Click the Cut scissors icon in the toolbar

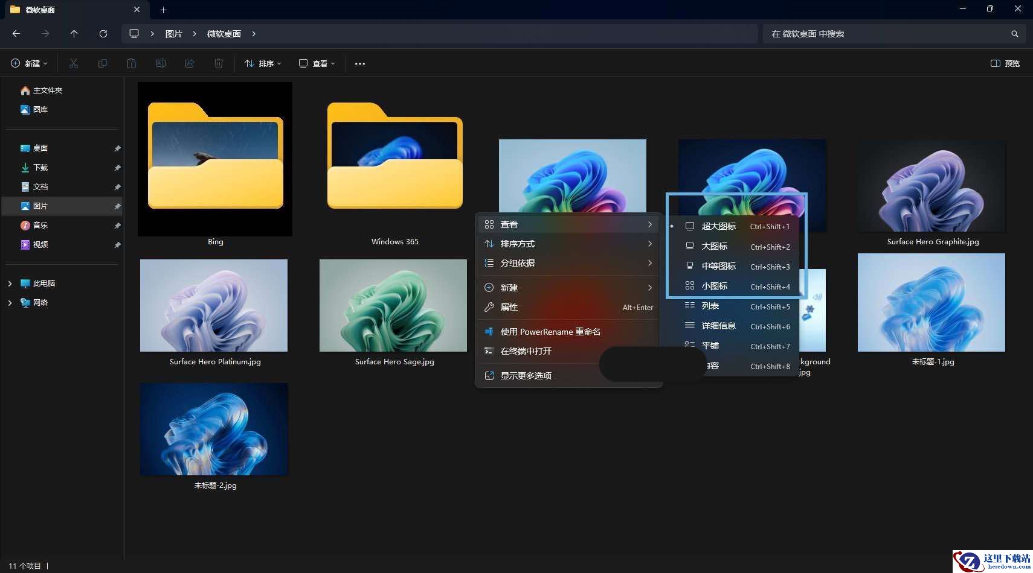pyautogui.click(x=74, y=63)
